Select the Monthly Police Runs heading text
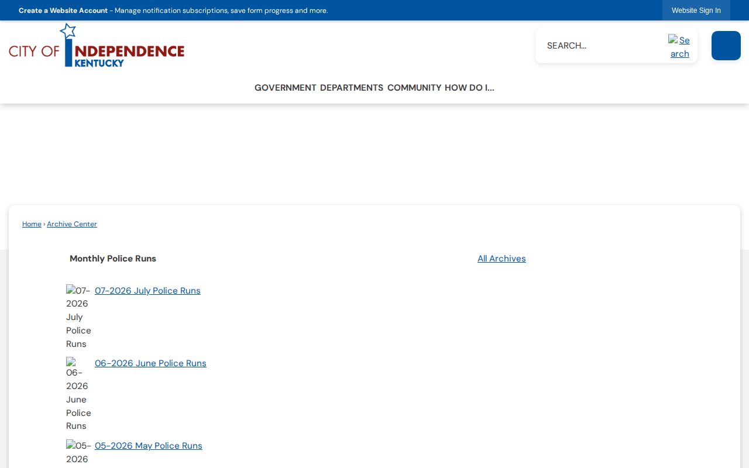749x468 pixels. (113, 259)
